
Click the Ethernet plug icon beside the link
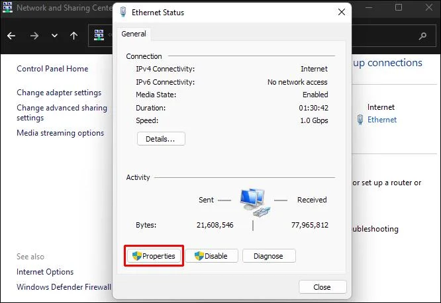[x=360, y=120]
